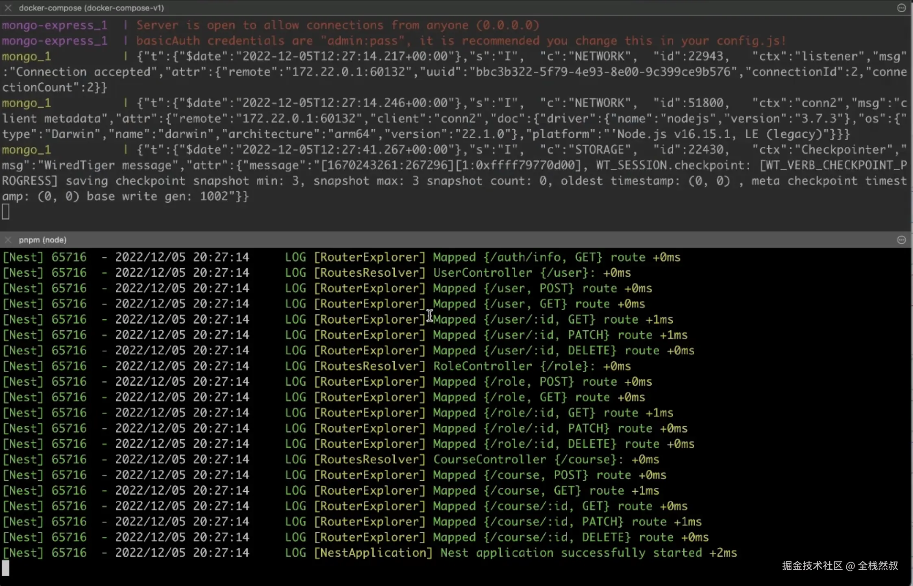This screenshot has height=586, width=913.
Task: Click the "Server is open to allow connections" line
Action: (x=337, y=25)
